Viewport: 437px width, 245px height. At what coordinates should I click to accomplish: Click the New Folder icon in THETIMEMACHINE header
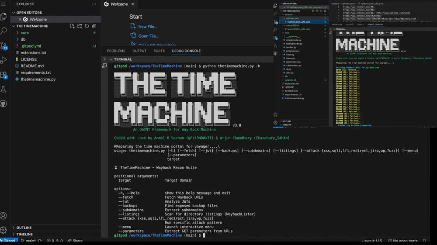tap(80, 26)
